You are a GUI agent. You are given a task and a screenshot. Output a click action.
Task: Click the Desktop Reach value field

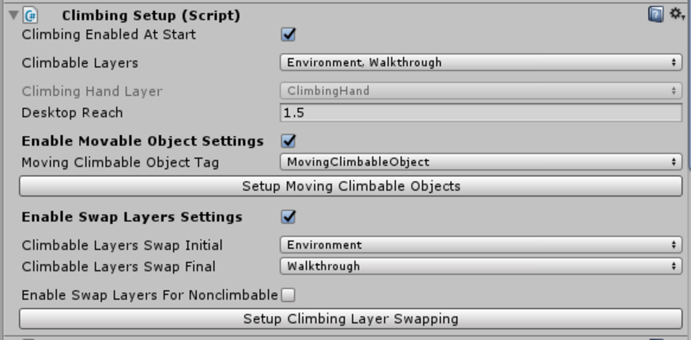(481, 113)
